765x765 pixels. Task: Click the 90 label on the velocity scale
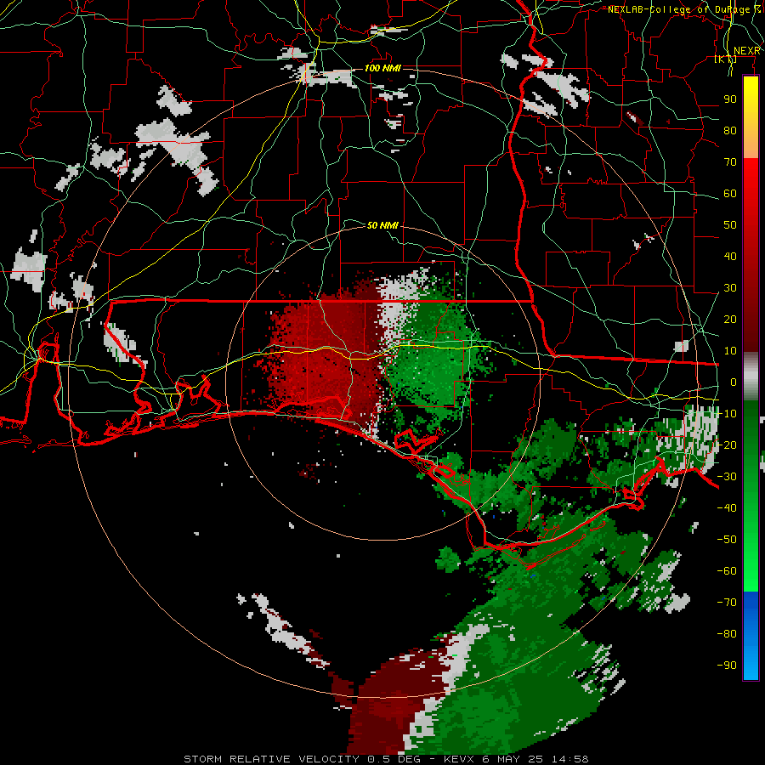coord(730,99)
